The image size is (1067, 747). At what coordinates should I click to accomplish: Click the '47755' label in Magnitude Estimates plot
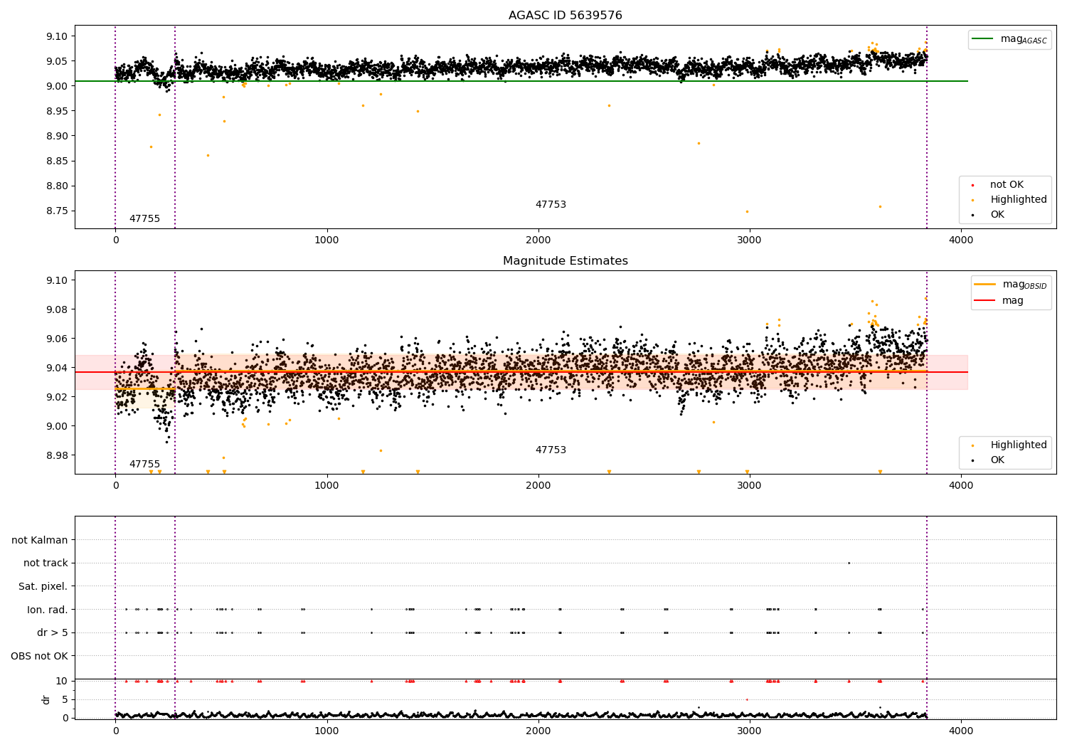tap(144, 465)
